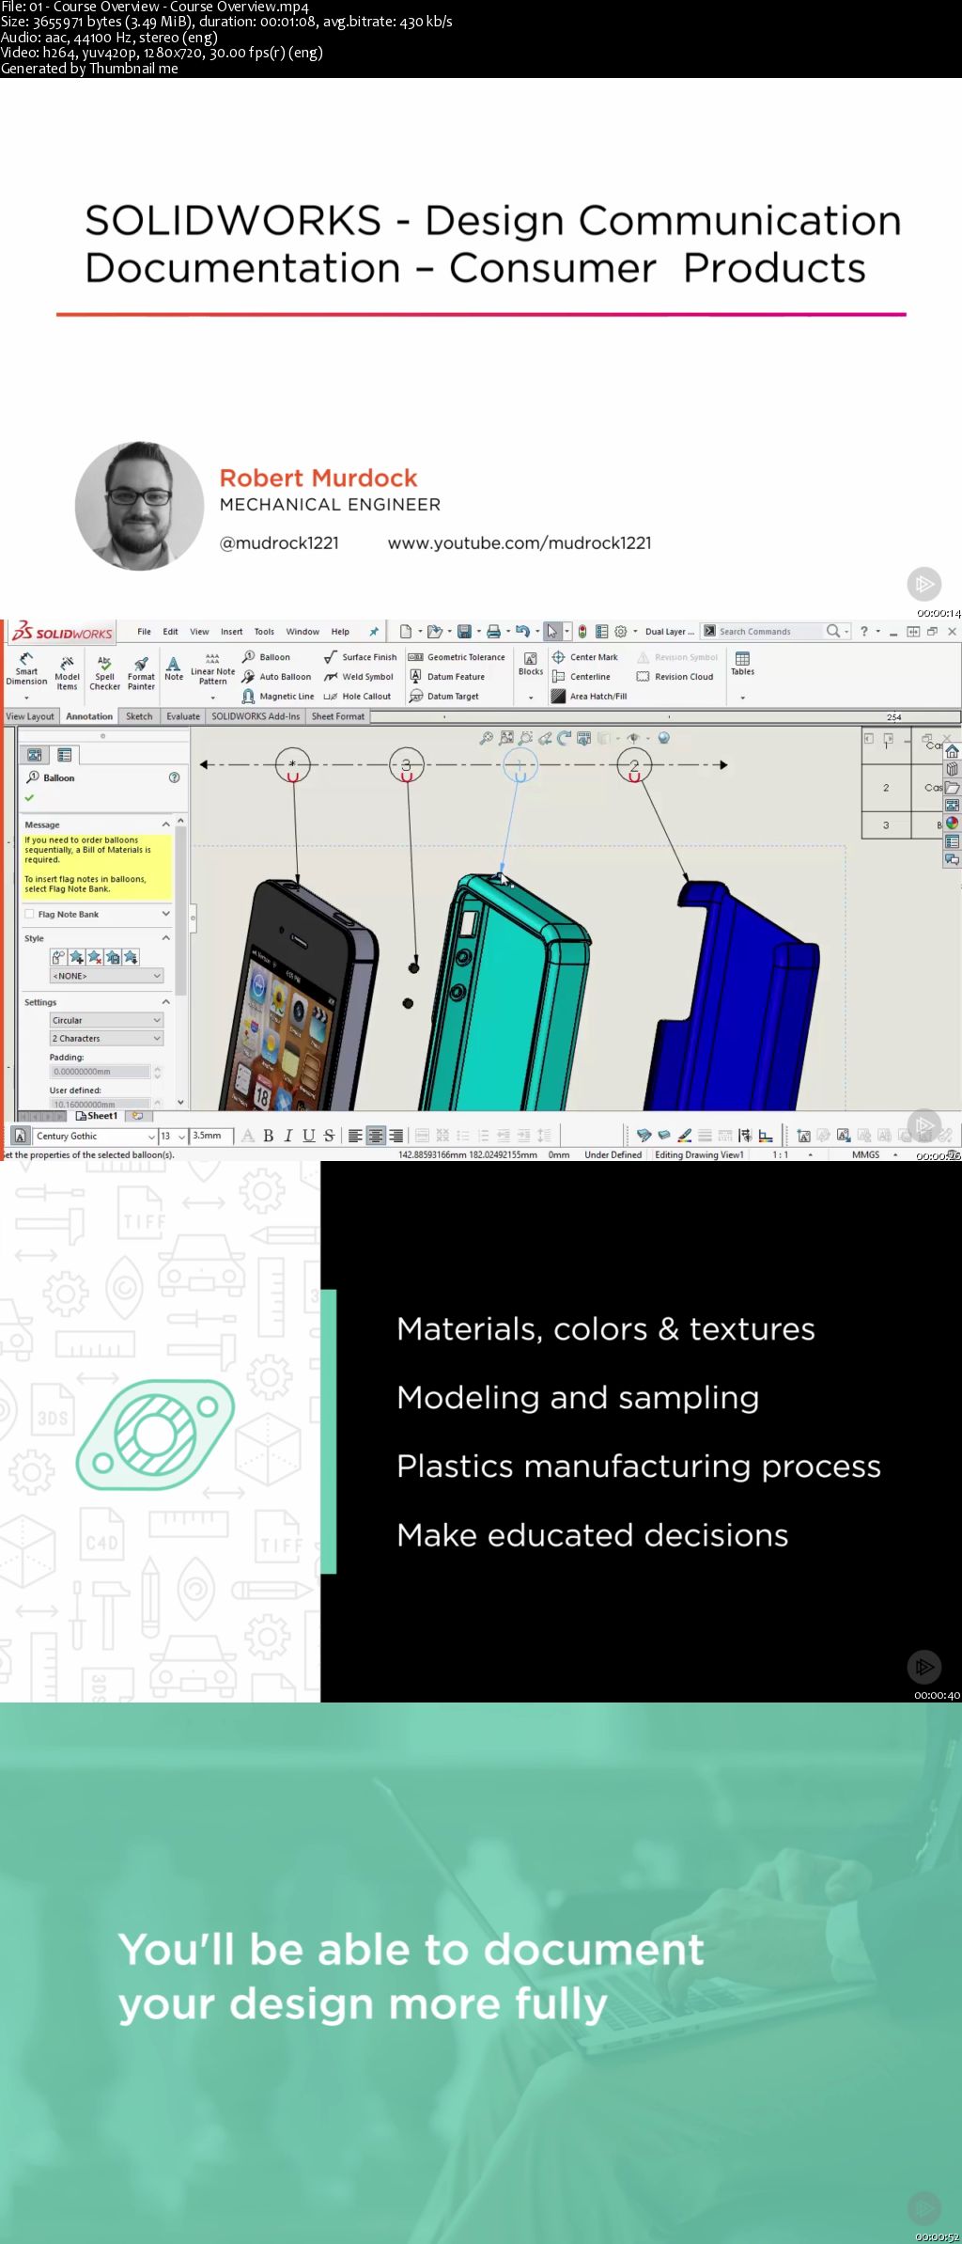Toggle Bold text formatting
962x2244 pixels.
(268, 1136)
